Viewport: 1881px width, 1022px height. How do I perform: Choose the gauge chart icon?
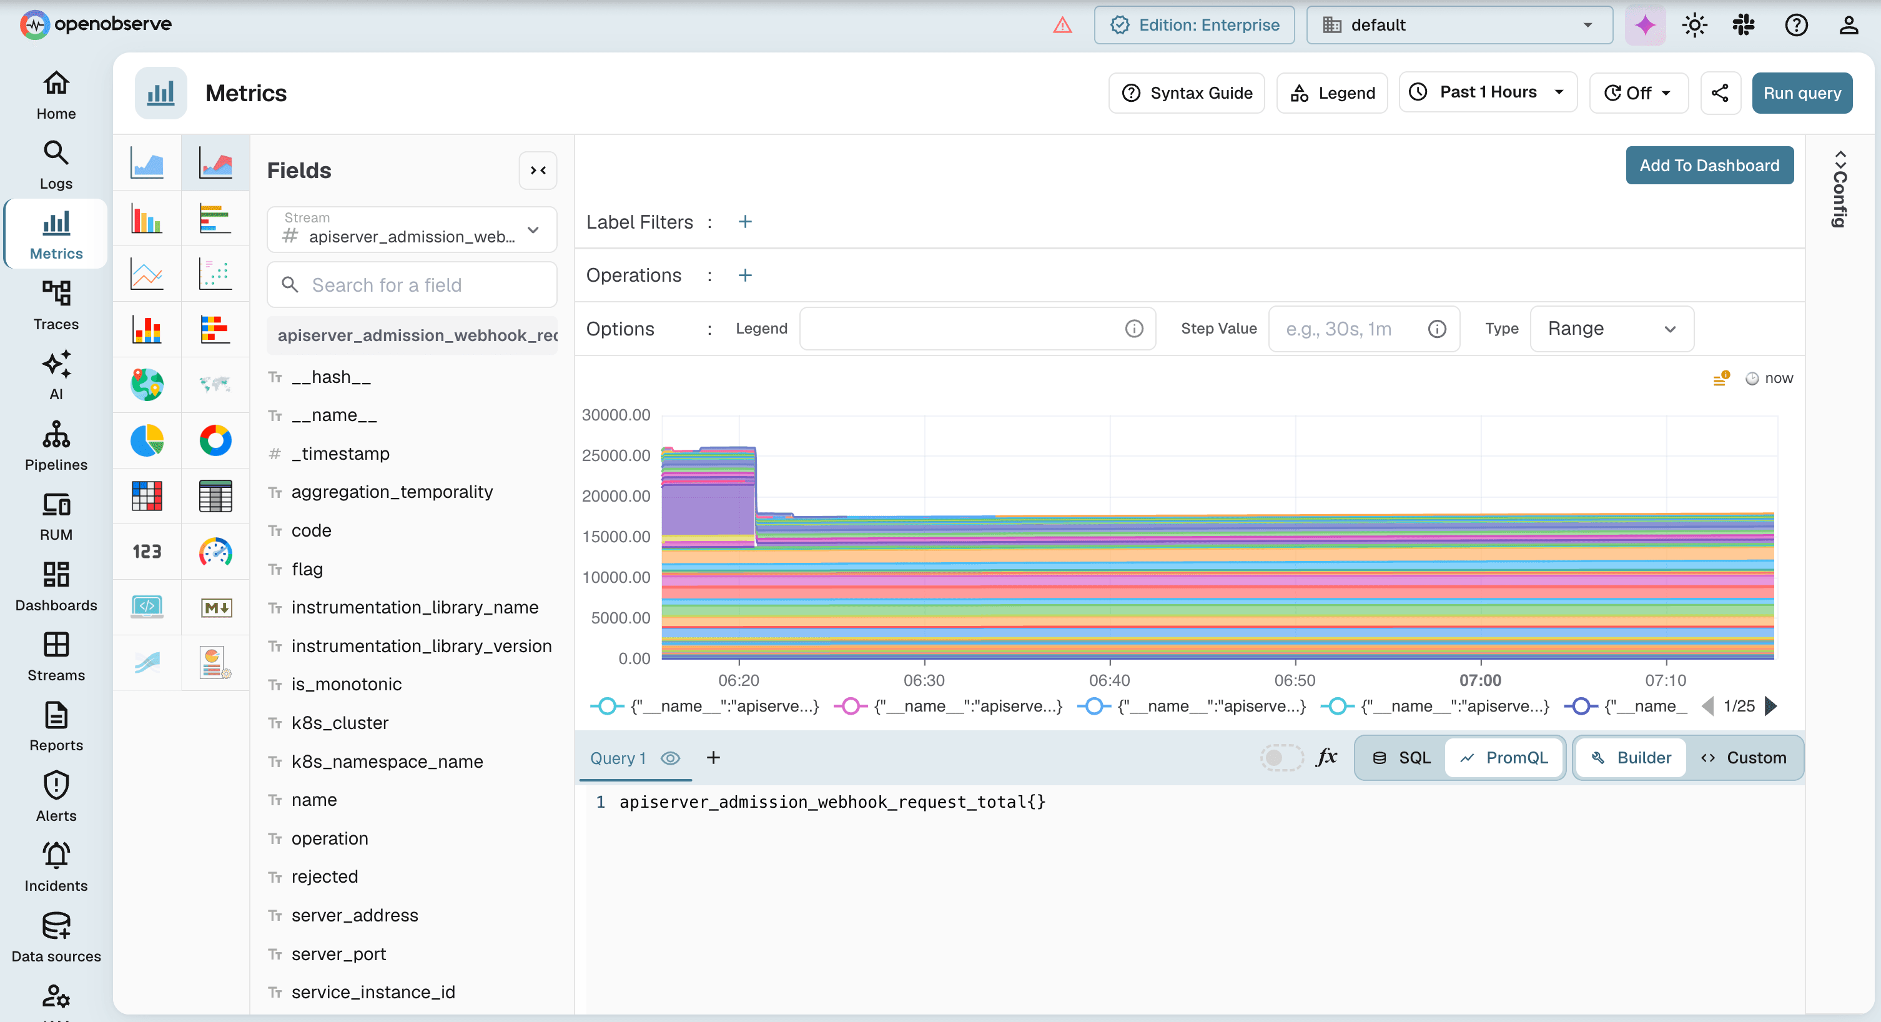215,551
